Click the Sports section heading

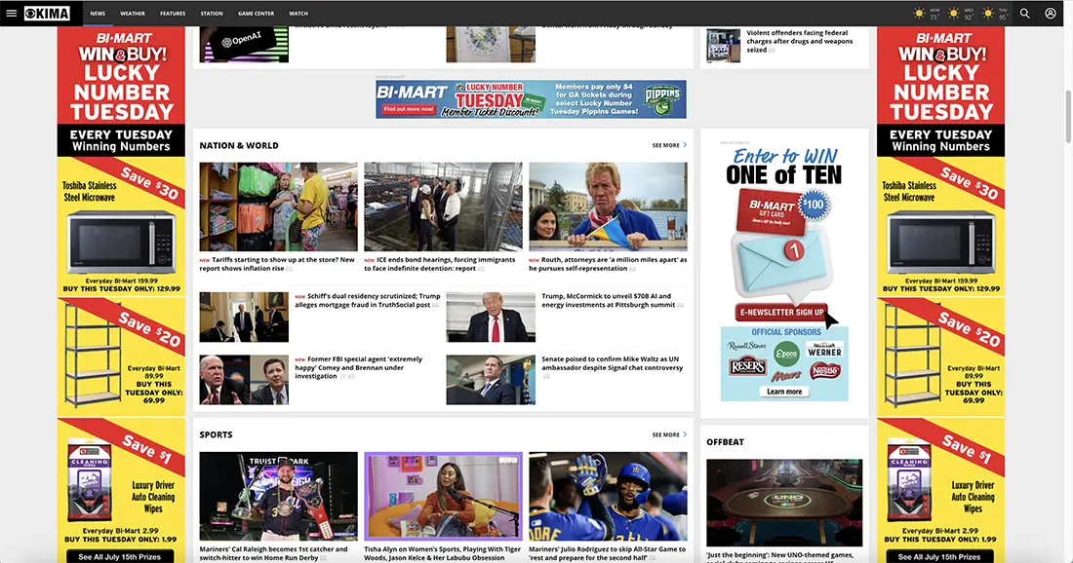[216, 434]
